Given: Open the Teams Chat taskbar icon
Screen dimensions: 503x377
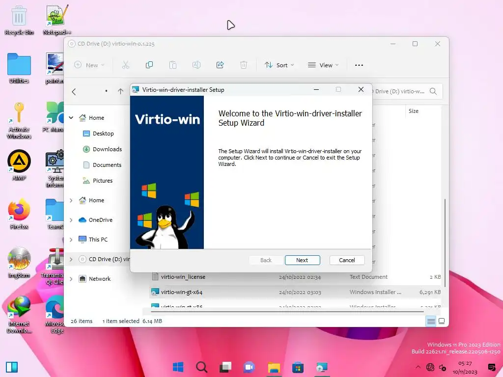Looking at the screenshot, I should coord(249,367).
